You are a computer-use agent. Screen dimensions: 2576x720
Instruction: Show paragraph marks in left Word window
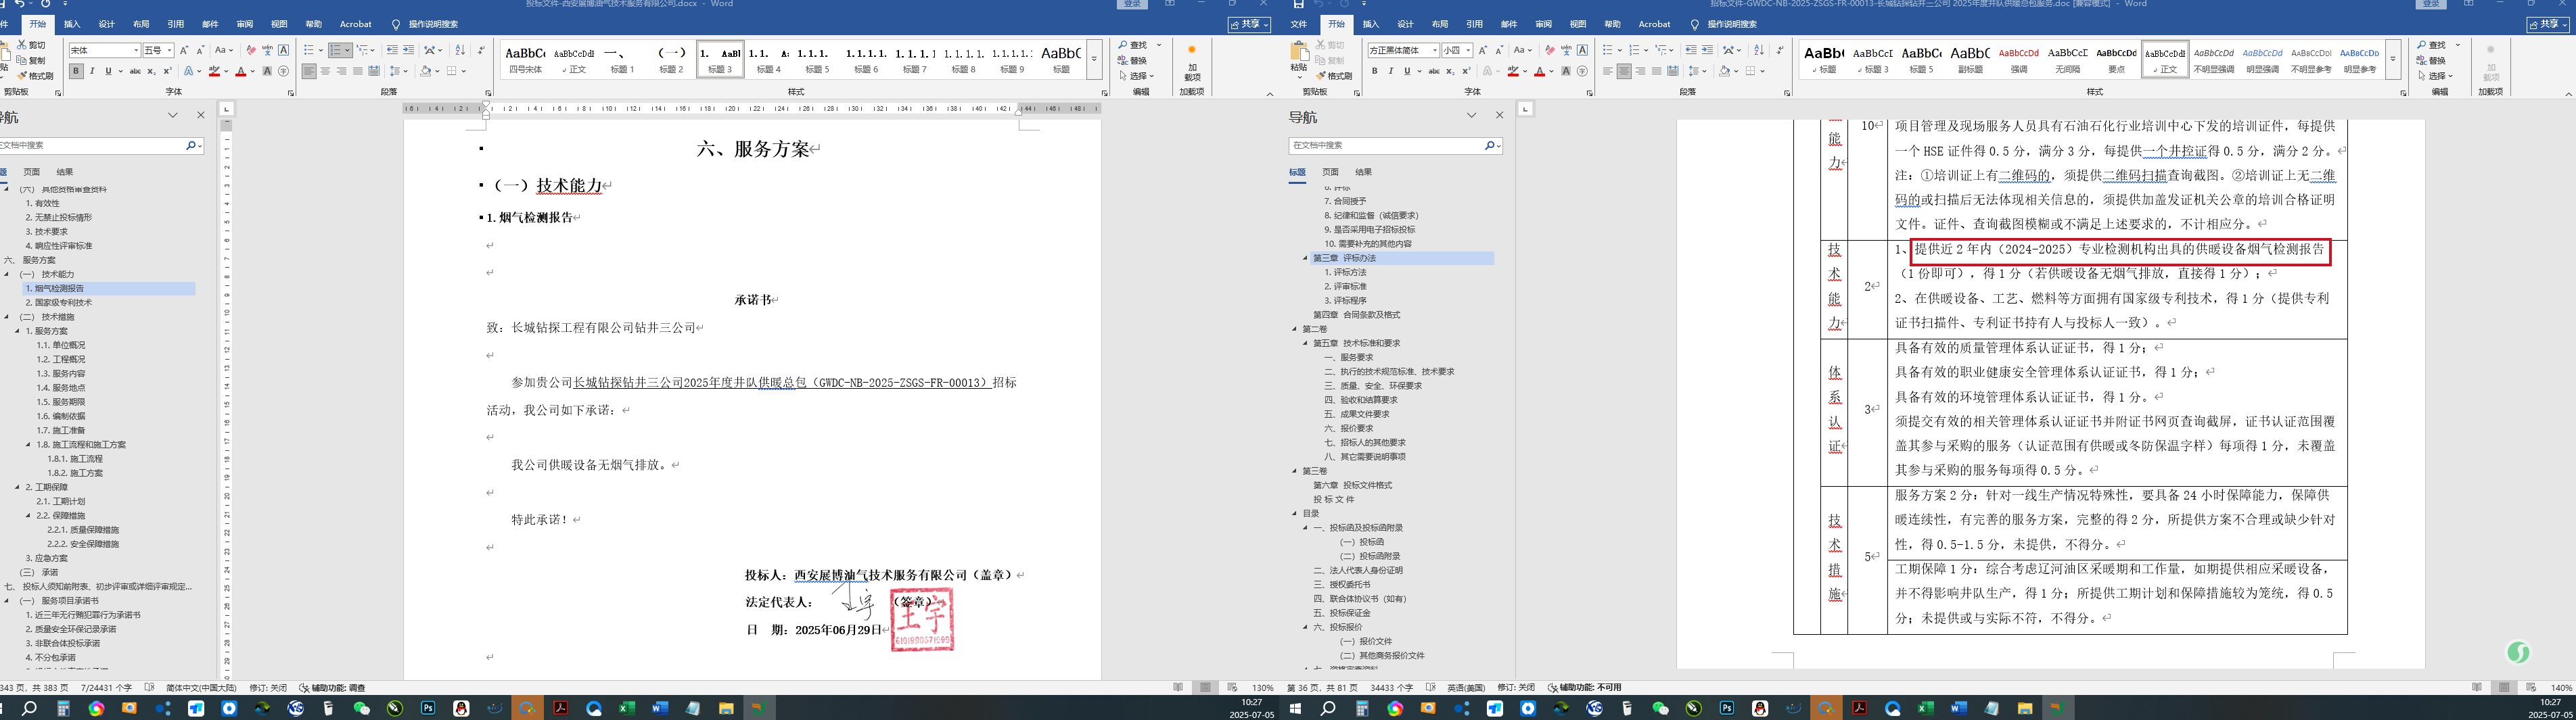(480, 50)
